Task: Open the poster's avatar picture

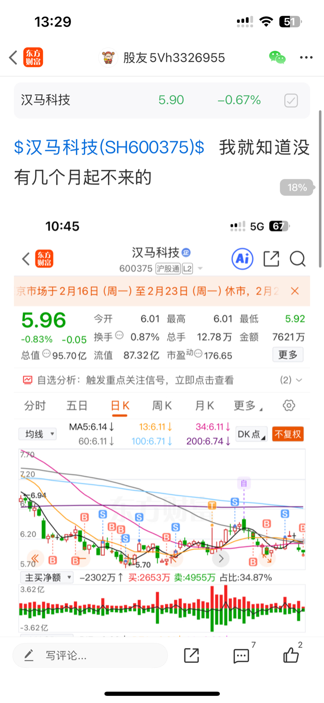Action: pyautogui.click(x=108, y=57)
